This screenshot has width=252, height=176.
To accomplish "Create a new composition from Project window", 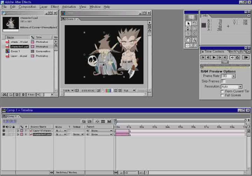I will (17, 95).
